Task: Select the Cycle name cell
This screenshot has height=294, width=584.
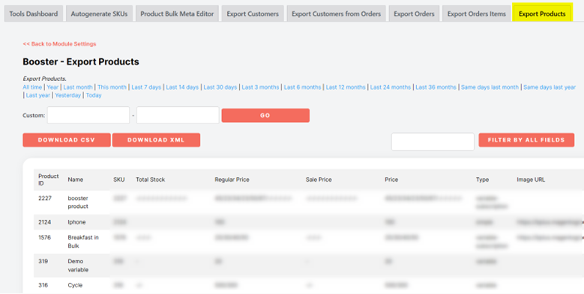Action: (x=75, y=285)
